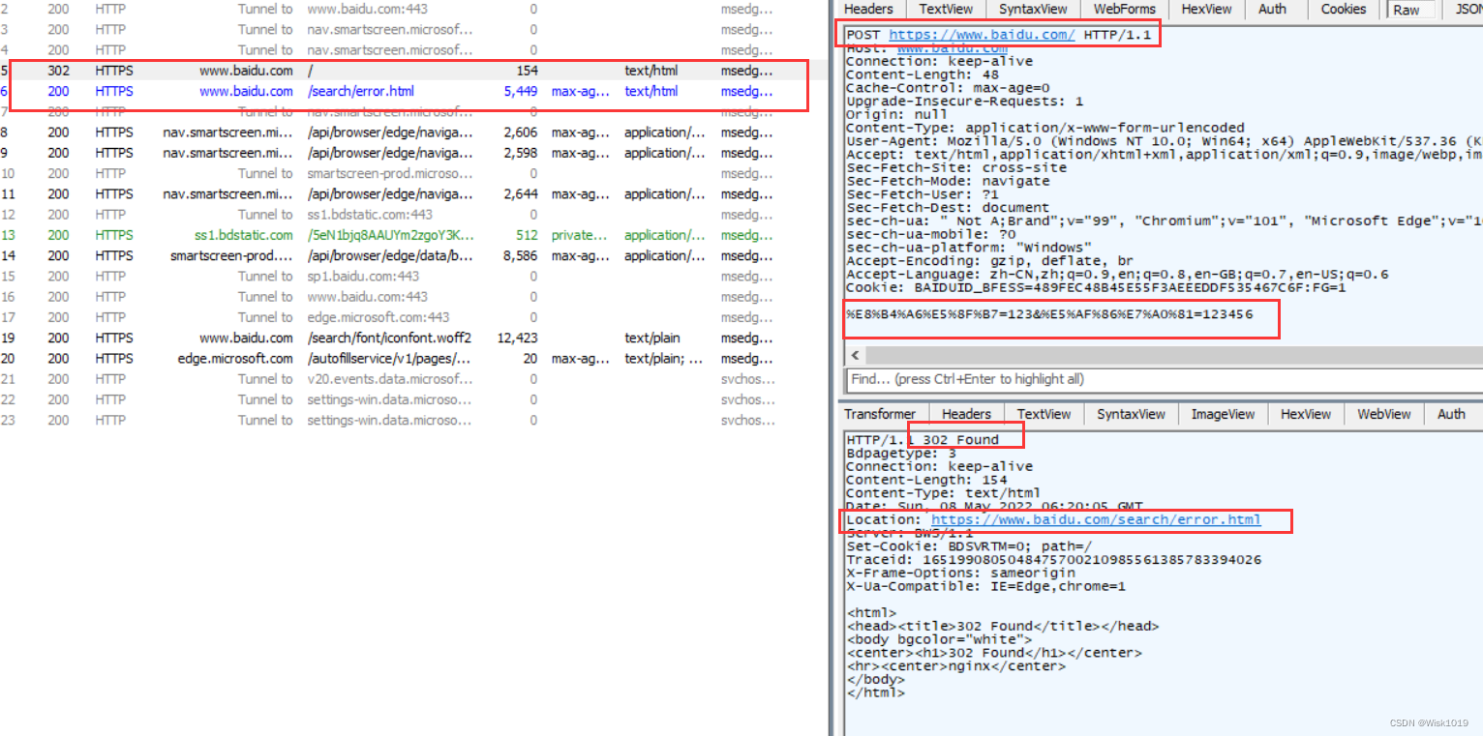Click the POST https://www.baidu.com/ request link
This screenshot has width=1483, height=736.
982,35
